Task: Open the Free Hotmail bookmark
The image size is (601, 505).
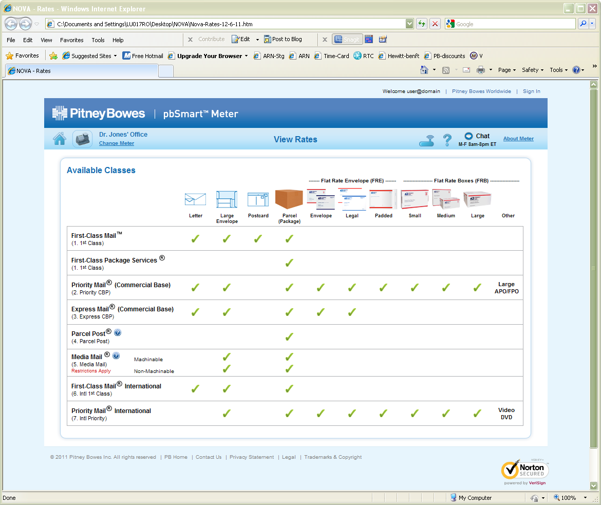Action: click(143, 56)
